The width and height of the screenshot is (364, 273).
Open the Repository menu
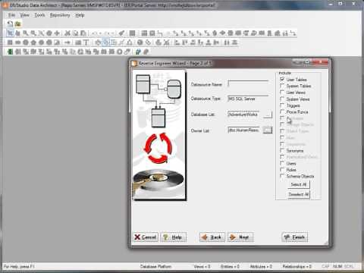tap(60, 15)
